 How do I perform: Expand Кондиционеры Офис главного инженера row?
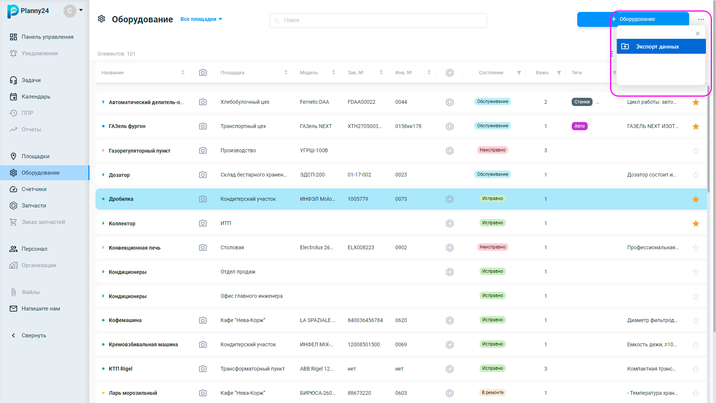point(103,296)
